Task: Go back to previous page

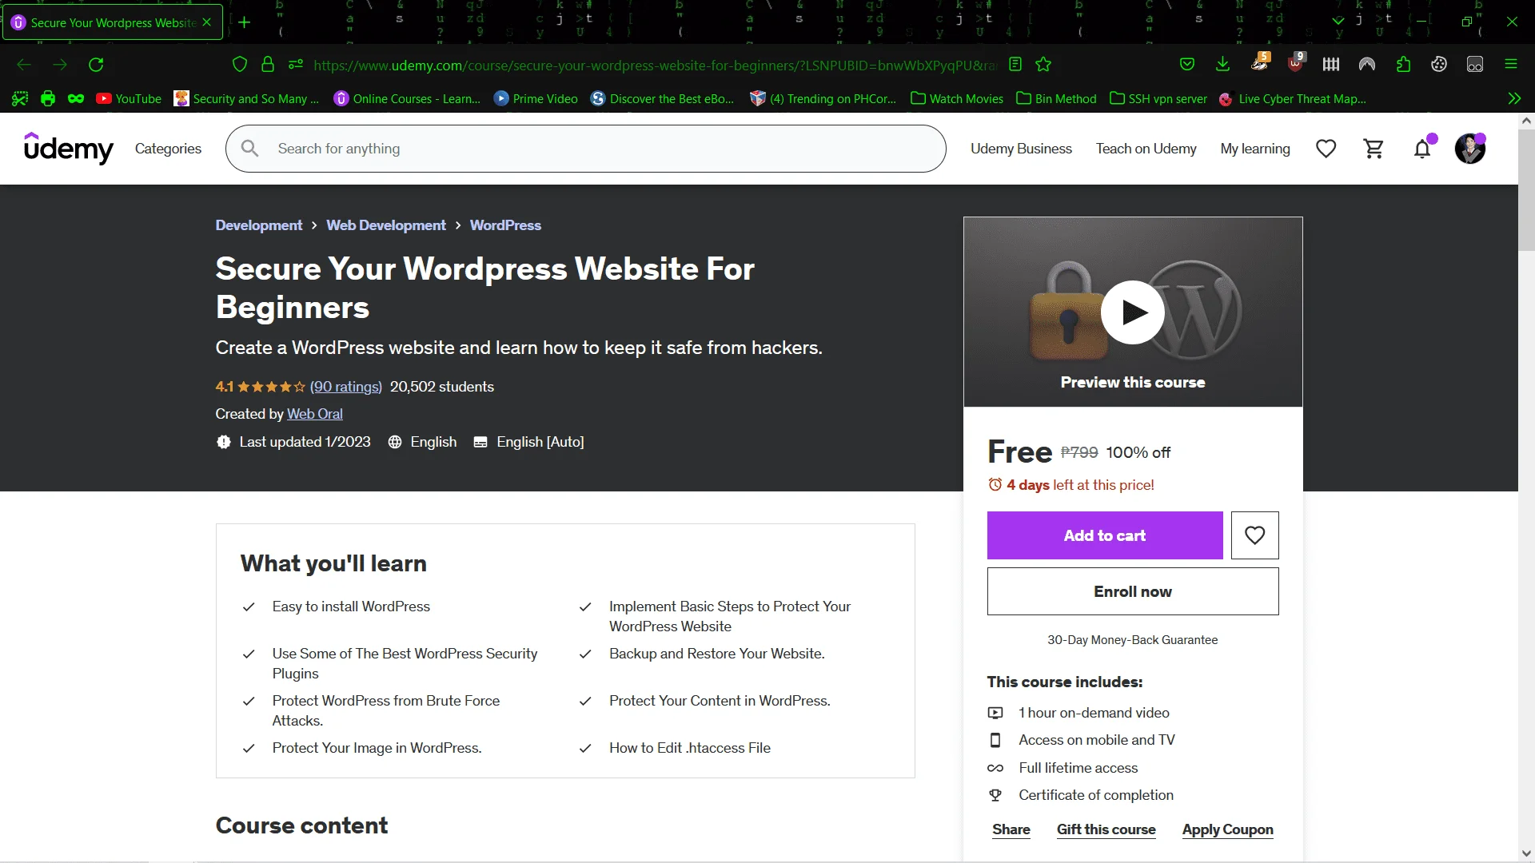Action: [x=24, y=65]
